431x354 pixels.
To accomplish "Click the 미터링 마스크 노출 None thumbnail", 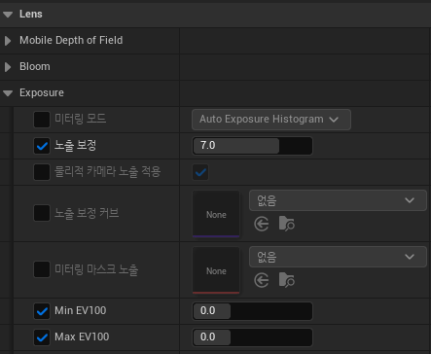I will click(x=216, y=270).
